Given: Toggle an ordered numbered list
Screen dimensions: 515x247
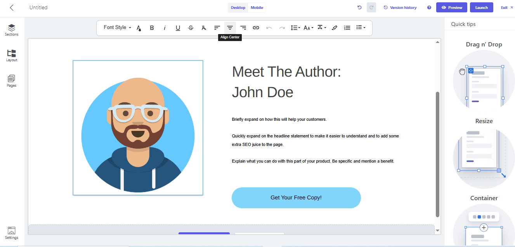Looking at the screenshot, I should 347,27.
